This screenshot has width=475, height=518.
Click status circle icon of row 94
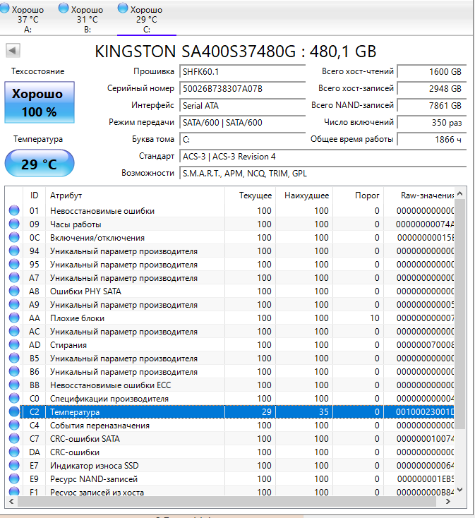(14, 251)
